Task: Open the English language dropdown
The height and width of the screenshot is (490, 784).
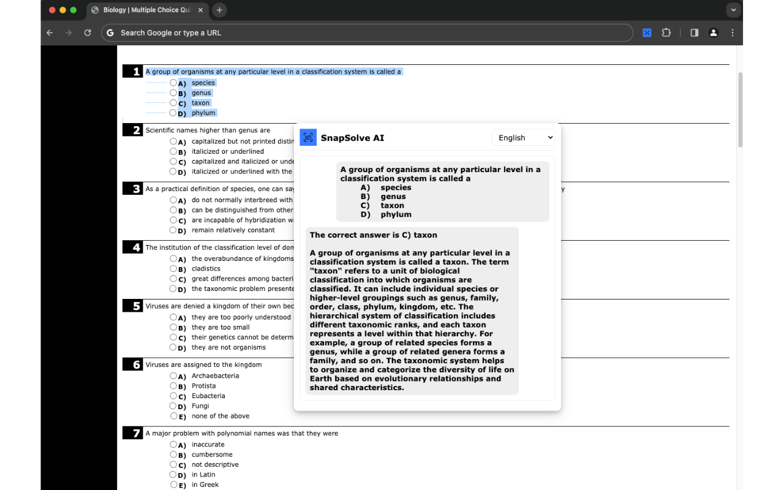Action: point(524,137)
